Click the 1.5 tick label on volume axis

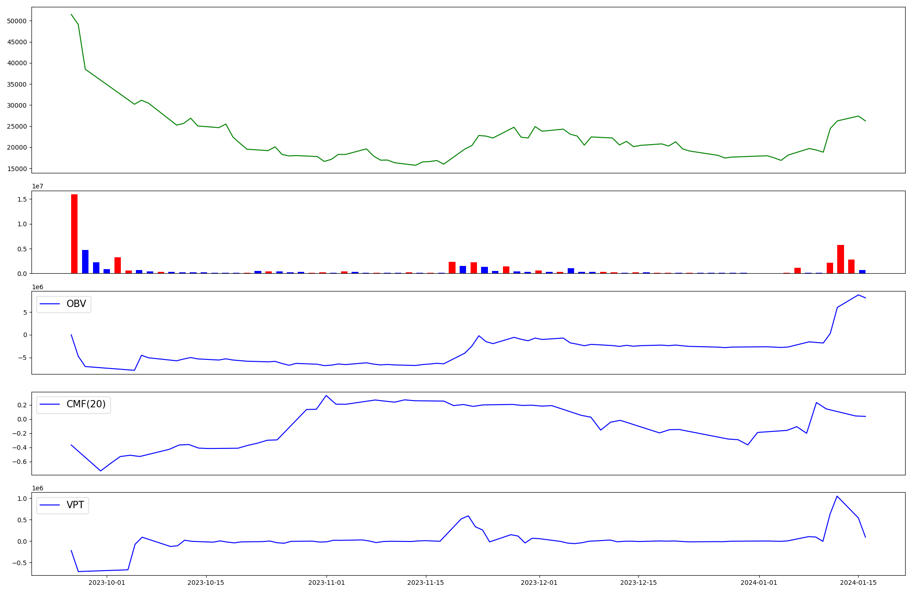point(21,199)
